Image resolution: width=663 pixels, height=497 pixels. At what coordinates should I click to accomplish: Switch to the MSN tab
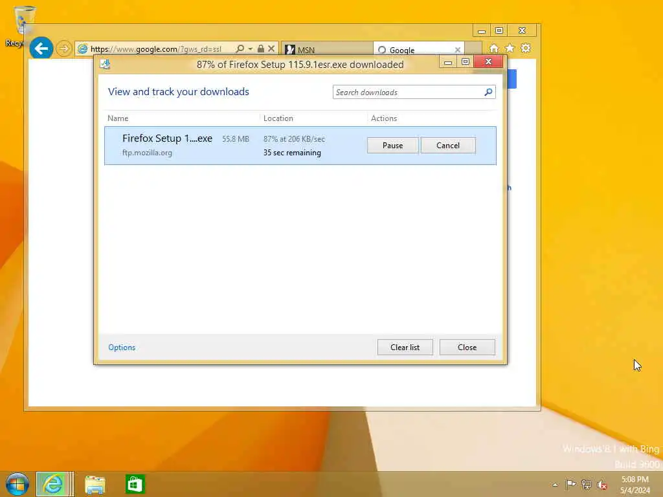point(326,50)
